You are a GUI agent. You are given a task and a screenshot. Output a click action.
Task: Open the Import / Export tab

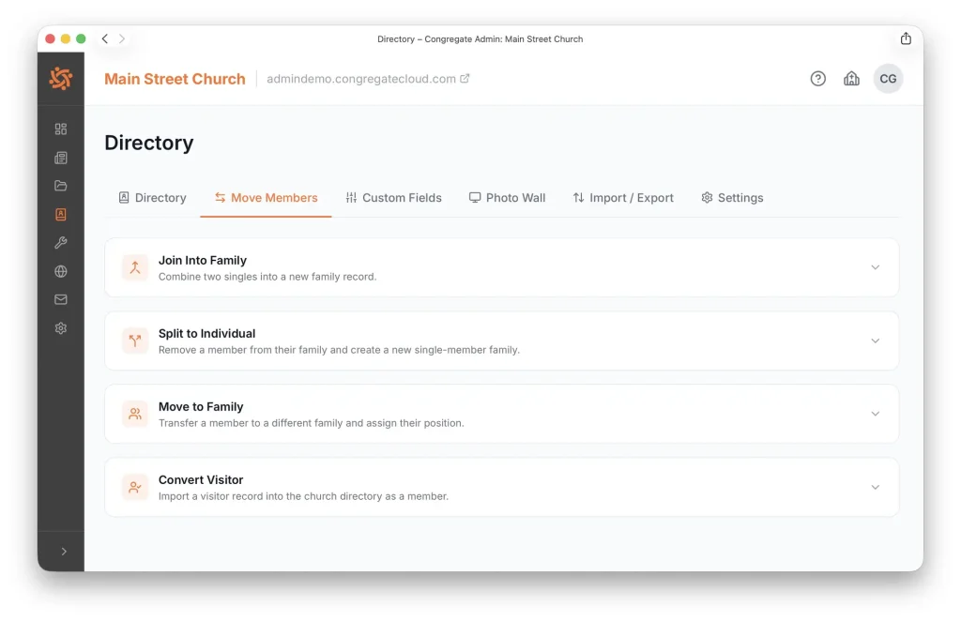623,198
